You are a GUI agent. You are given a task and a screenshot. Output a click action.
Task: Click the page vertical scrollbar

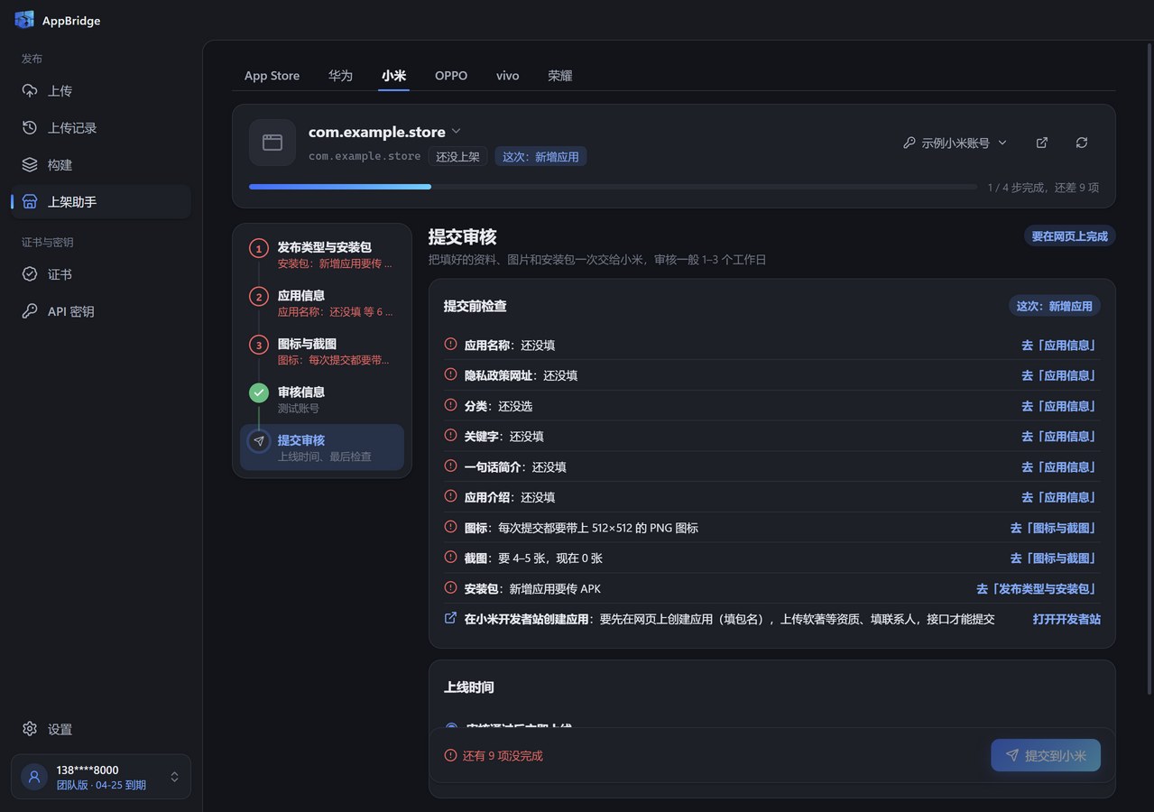coord(1149,367)
